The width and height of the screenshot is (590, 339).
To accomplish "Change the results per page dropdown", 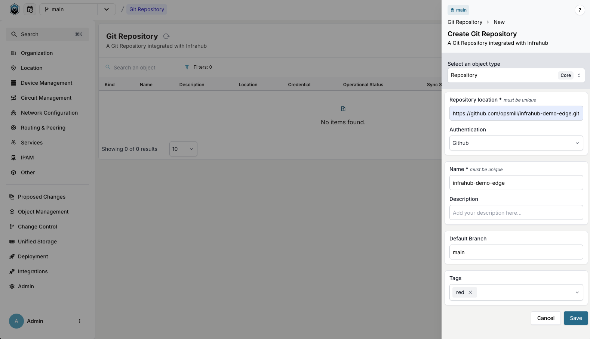I will pyautogui.click(x=183, y=149).
